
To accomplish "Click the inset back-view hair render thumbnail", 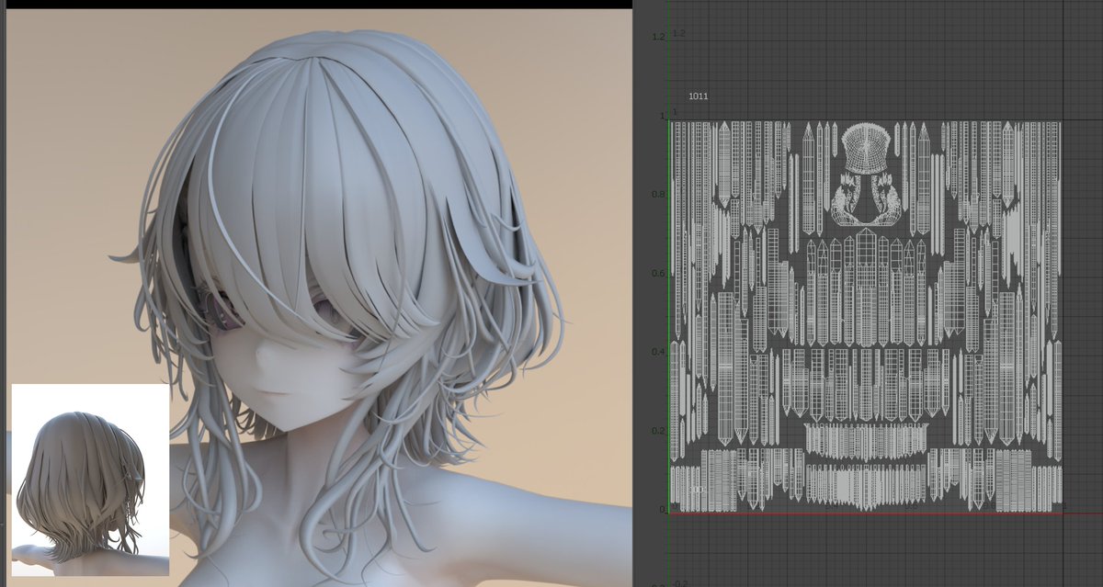I will (90, 480).
